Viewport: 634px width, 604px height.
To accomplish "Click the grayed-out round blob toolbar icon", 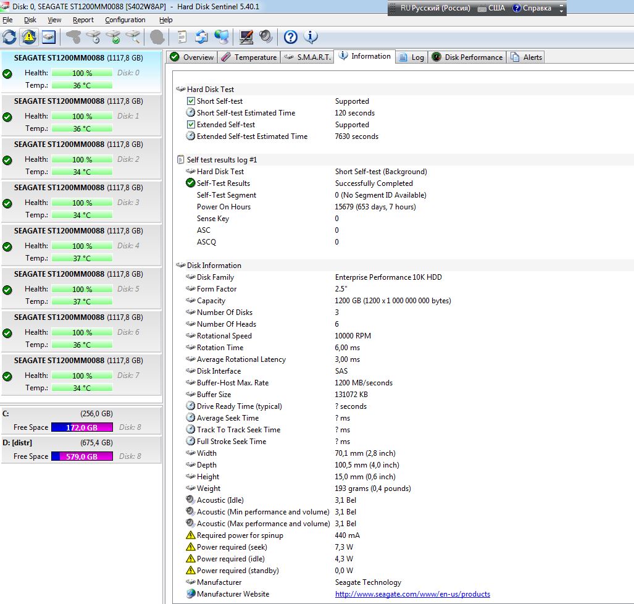I will pos(157,37).
